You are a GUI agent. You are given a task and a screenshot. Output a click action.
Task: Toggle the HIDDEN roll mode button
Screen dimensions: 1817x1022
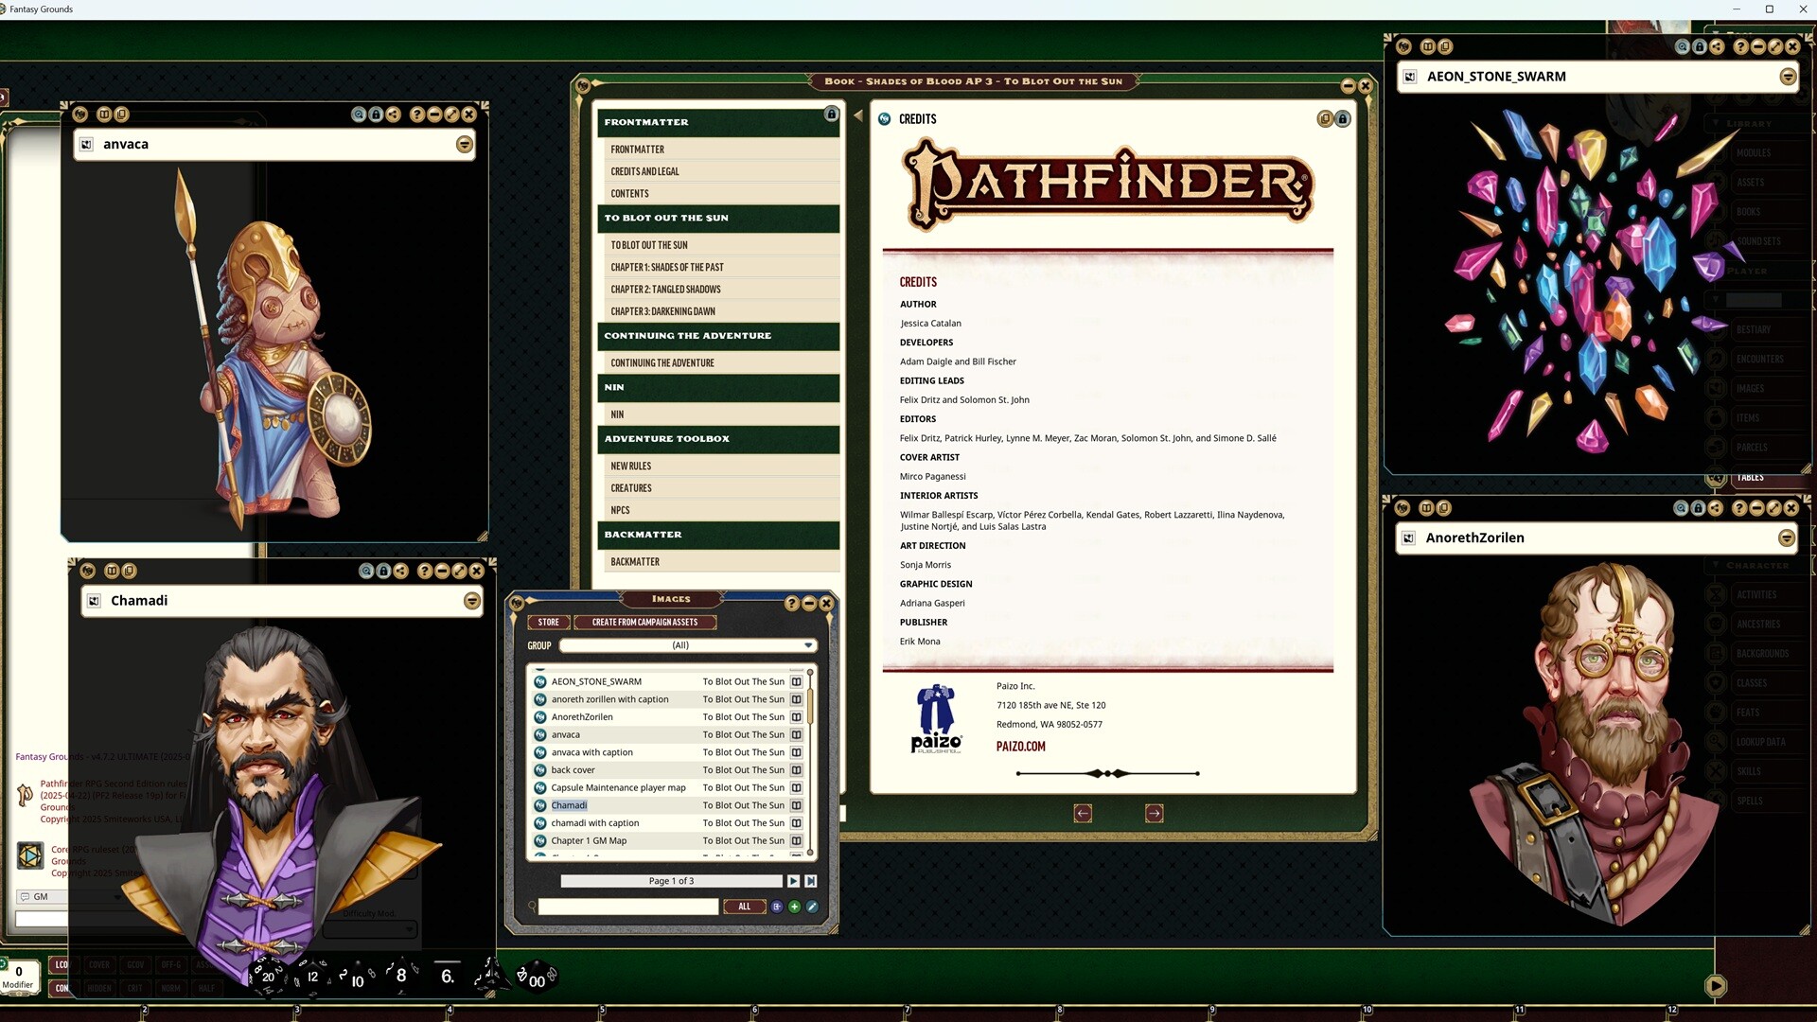tap(99, 987)
